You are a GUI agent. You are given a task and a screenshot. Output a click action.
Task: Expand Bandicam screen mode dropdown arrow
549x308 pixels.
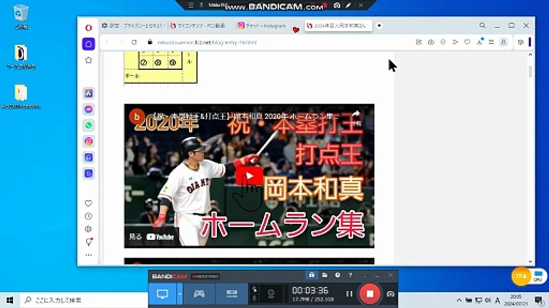pyautogui.click(x=180, y=294)
